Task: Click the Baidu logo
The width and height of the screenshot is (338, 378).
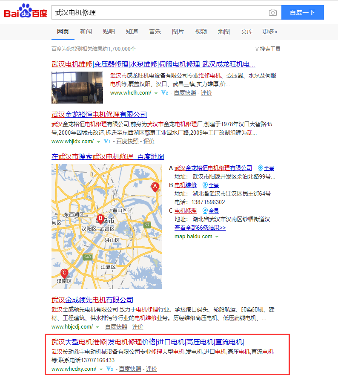Action: point(26,12)
